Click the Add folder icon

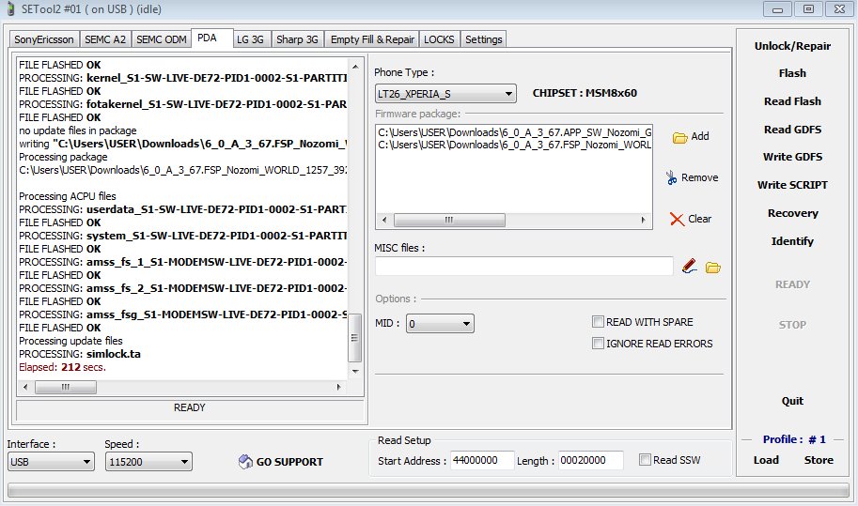pyautogui.click(x=679, y=138)
